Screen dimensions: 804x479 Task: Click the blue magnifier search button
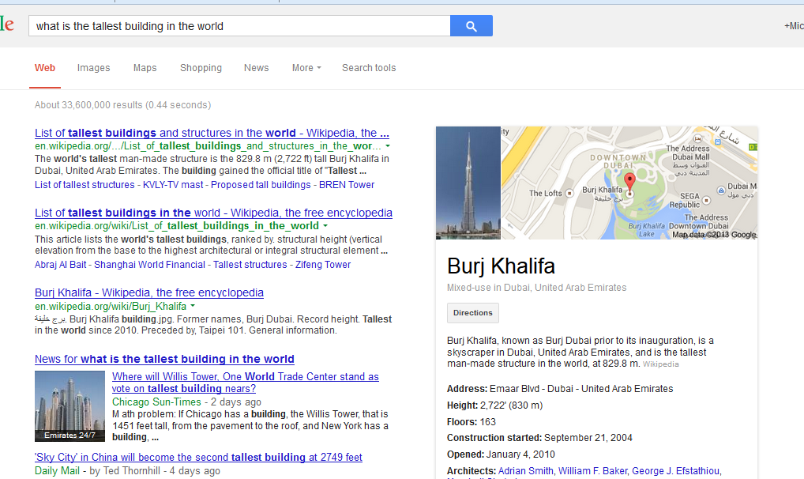(x=472, y=25)
